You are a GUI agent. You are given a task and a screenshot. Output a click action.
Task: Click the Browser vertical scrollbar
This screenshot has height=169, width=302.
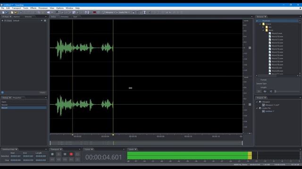pyautogui.click(x=300, y=47)
